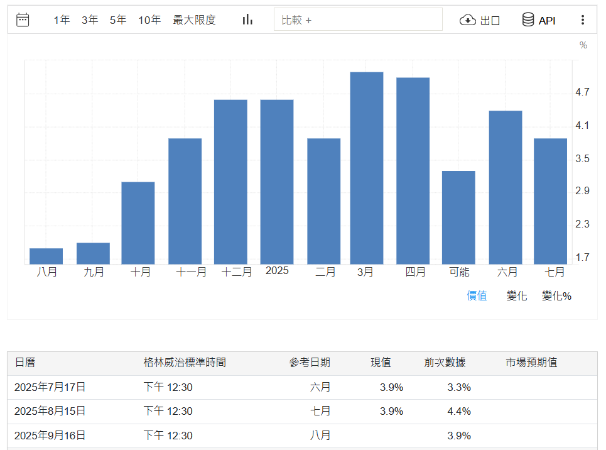Image resolution: width=606 pixels, height=450 pixels.
Task: Click the 3.3% previous value cell
Action: tap(459, 387)
